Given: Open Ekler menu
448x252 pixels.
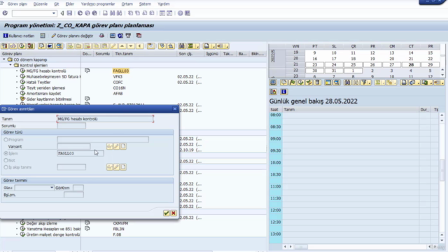Looking at the screenshot, I should (x=70, y=4).
